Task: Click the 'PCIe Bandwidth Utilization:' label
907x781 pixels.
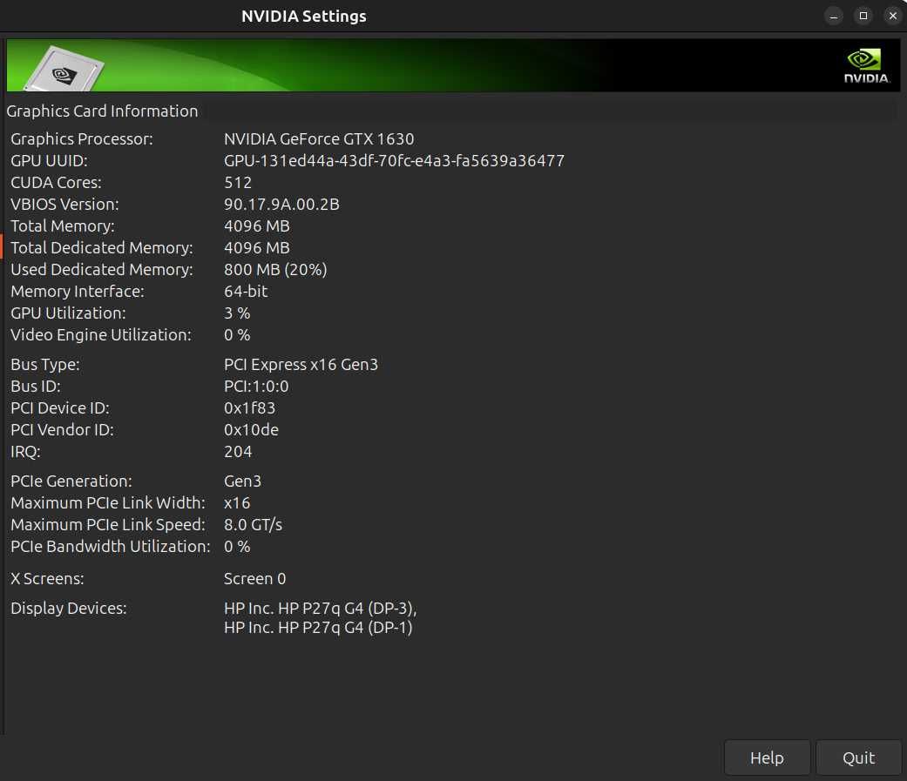Action: tap(111, 546)
